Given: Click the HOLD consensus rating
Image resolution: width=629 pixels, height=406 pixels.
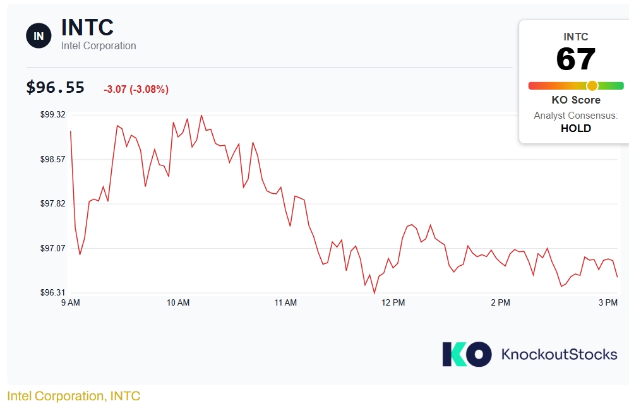Looking at the screenshot, I should 576,128.
